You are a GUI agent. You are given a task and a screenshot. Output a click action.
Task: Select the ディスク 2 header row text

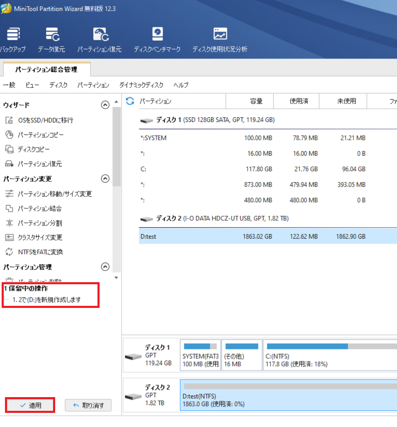(222, 218)
